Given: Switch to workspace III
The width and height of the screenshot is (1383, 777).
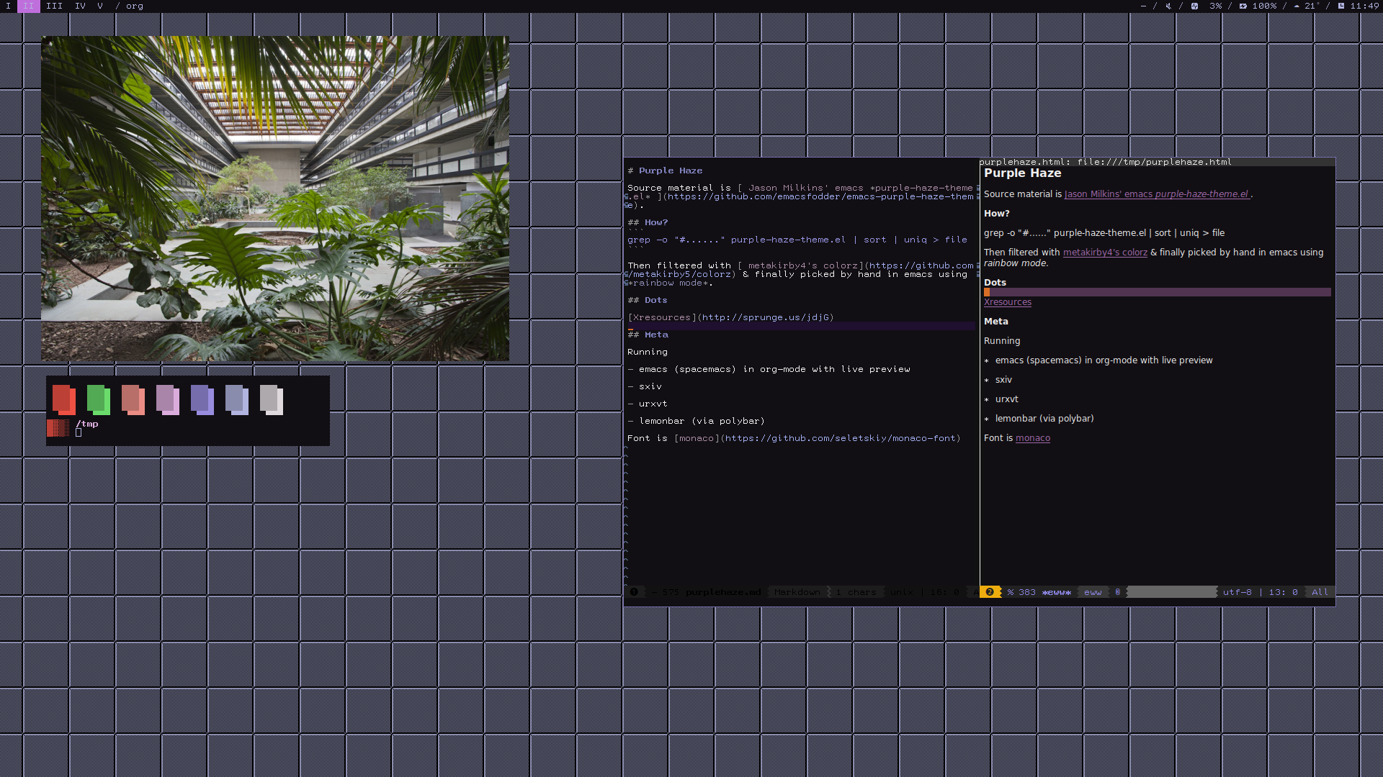Looking at the screenshot, I should [x=54, y=6].
